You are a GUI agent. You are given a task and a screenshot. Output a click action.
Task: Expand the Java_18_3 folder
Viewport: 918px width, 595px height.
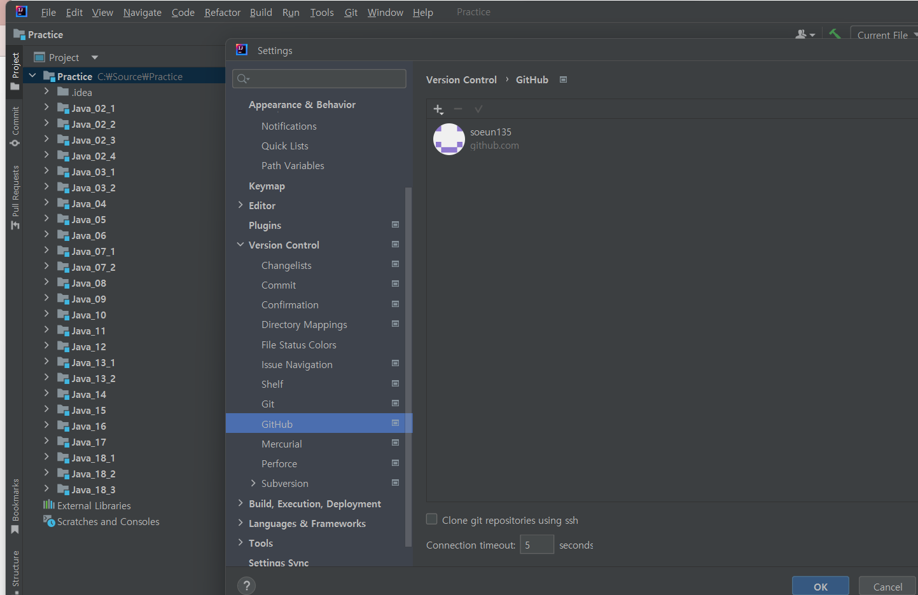[x=46, y=489]
